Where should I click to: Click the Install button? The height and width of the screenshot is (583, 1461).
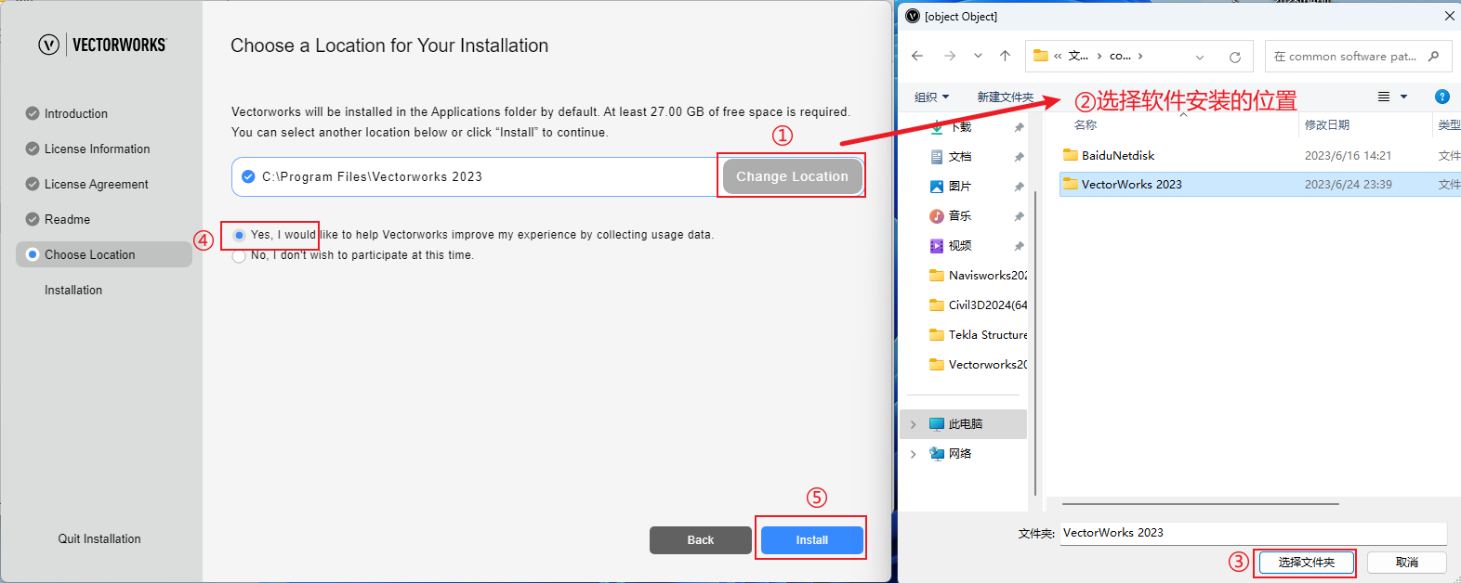click(812, 540)
